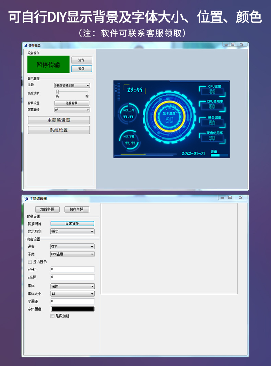Click the 设置背景 set background button
Screen dimensions: 271x366
click(72, 224)
